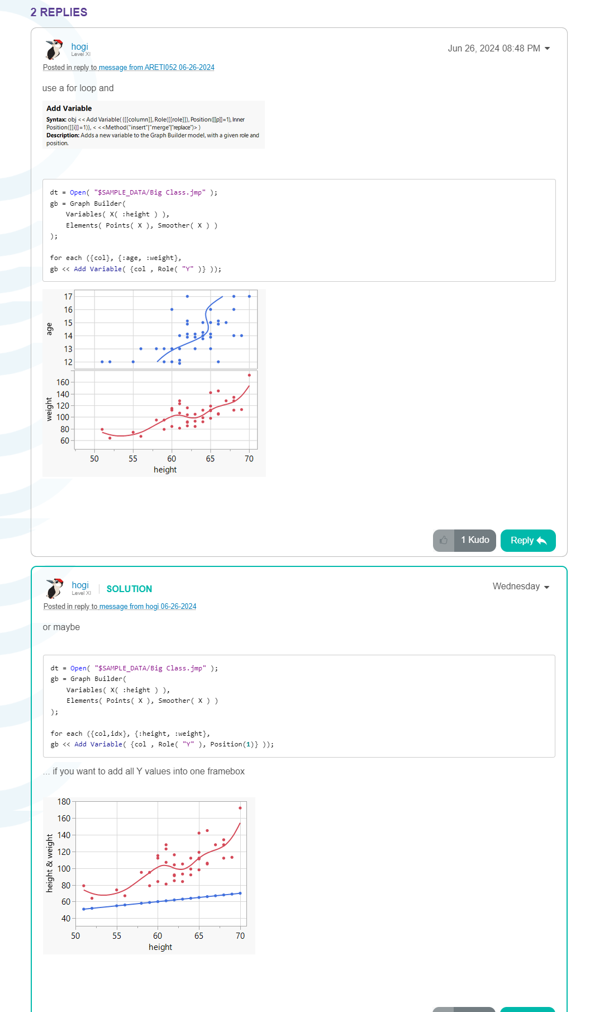Image resolution: width=609 pixels, height=1012 pixels.
Task: Open hogi's profile from first reply
Action: (80, 47)
